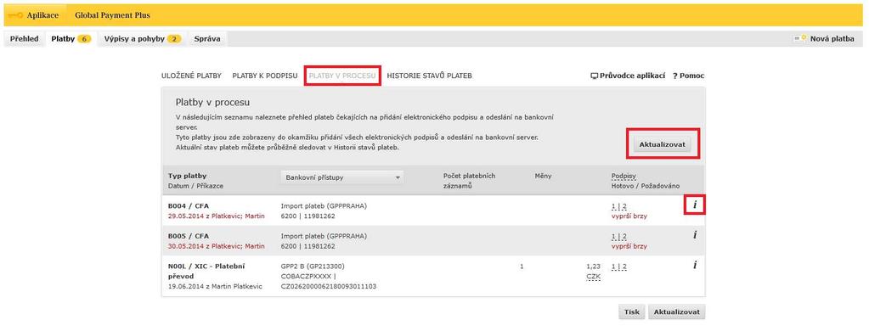This screenshot has width=869, height=331.
Task: Click the Typ platby column header
Action: click(188, 176)
